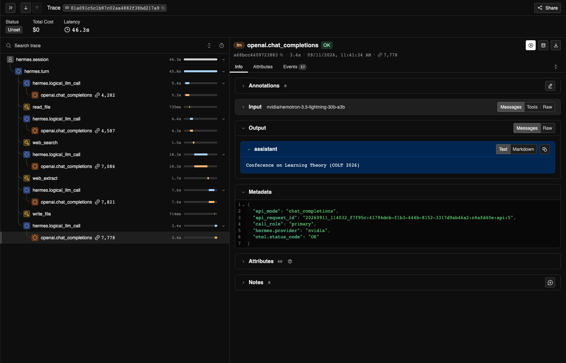Select Output Messages view
Viewport: 566px width, 363px height.
tap(527, 128)
